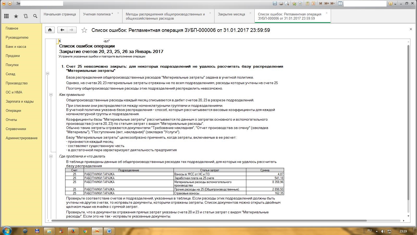Click the Home button in the form toolbar
The image size is (417, 235).
pyautogui.click(x=50, y=30)
